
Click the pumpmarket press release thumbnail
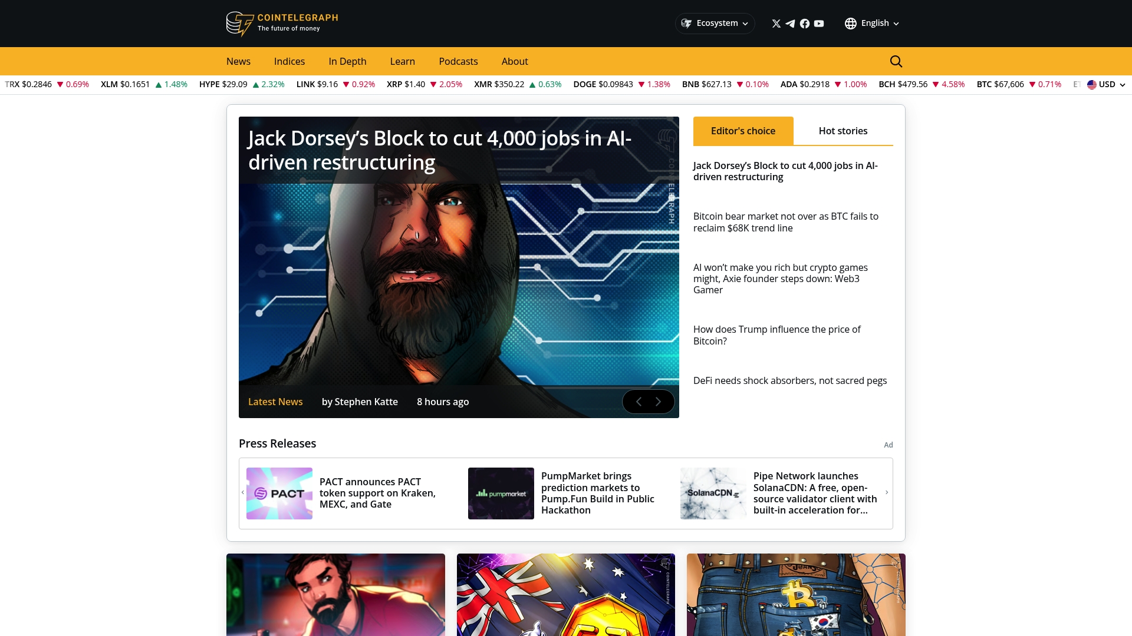[x=501, y=493]
